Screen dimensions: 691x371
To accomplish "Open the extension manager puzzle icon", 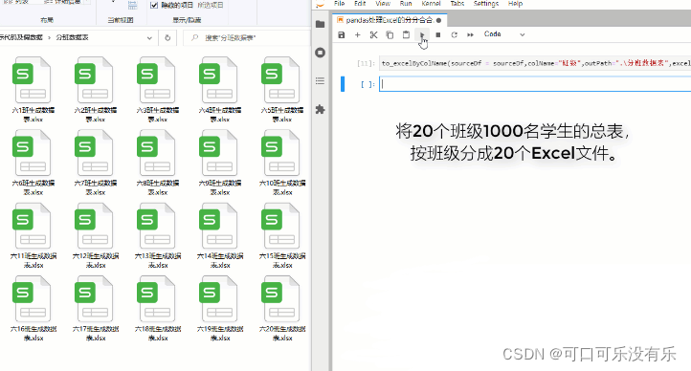I will [321, 110].
